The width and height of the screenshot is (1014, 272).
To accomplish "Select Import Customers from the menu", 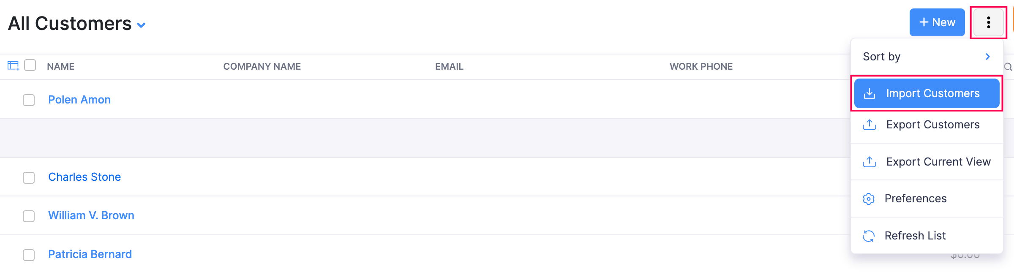I will [932, 93].
